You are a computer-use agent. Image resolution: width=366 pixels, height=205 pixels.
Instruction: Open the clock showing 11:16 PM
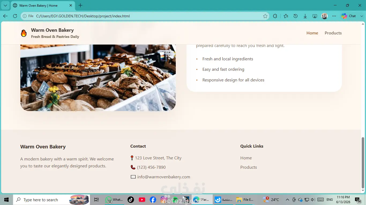pyautogui.click(x=343, y=200)
